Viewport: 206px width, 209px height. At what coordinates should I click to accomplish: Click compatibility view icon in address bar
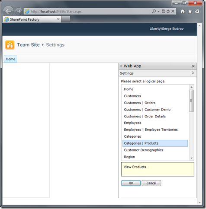[164, 11]
